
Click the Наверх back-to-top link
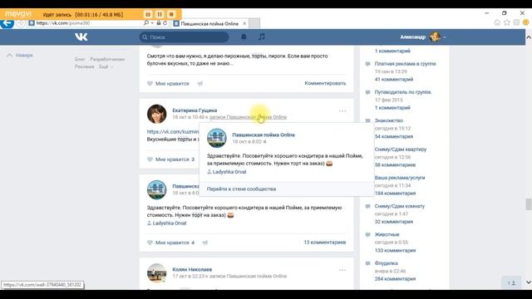pos(20,56)
